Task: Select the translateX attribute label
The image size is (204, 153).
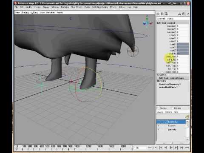Action: click(x=171, y=26)
